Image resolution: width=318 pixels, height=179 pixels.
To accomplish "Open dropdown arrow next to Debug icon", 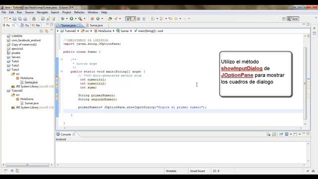I will pos(67,19).
